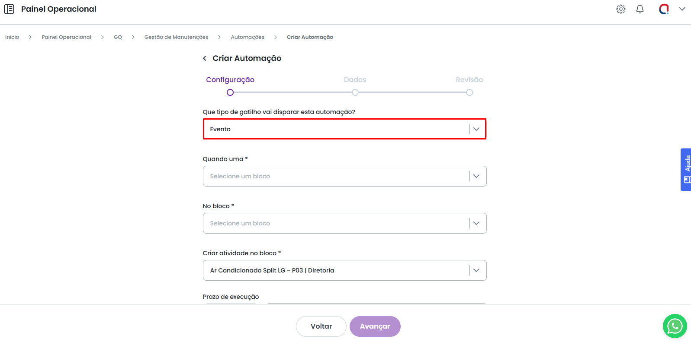Click the back arrow beside Criar Automação
Screen dimensions: 691x342
coord(205,58)
